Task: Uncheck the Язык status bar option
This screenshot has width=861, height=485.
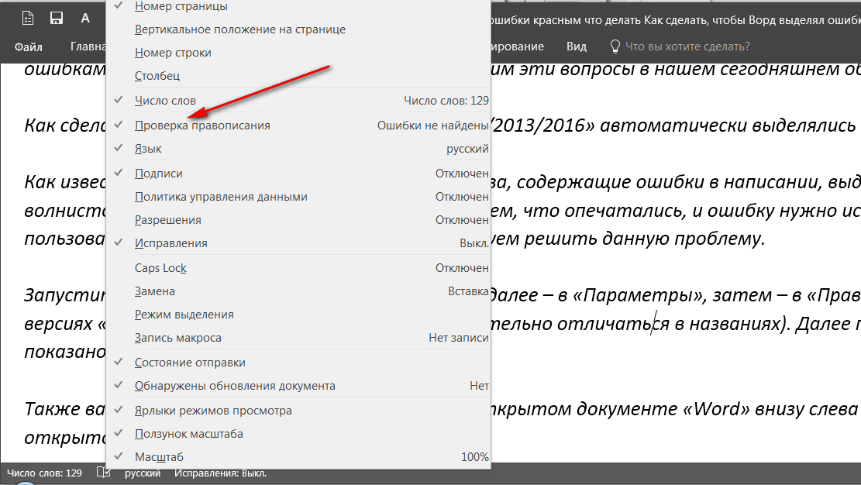Action: [148, 149]
